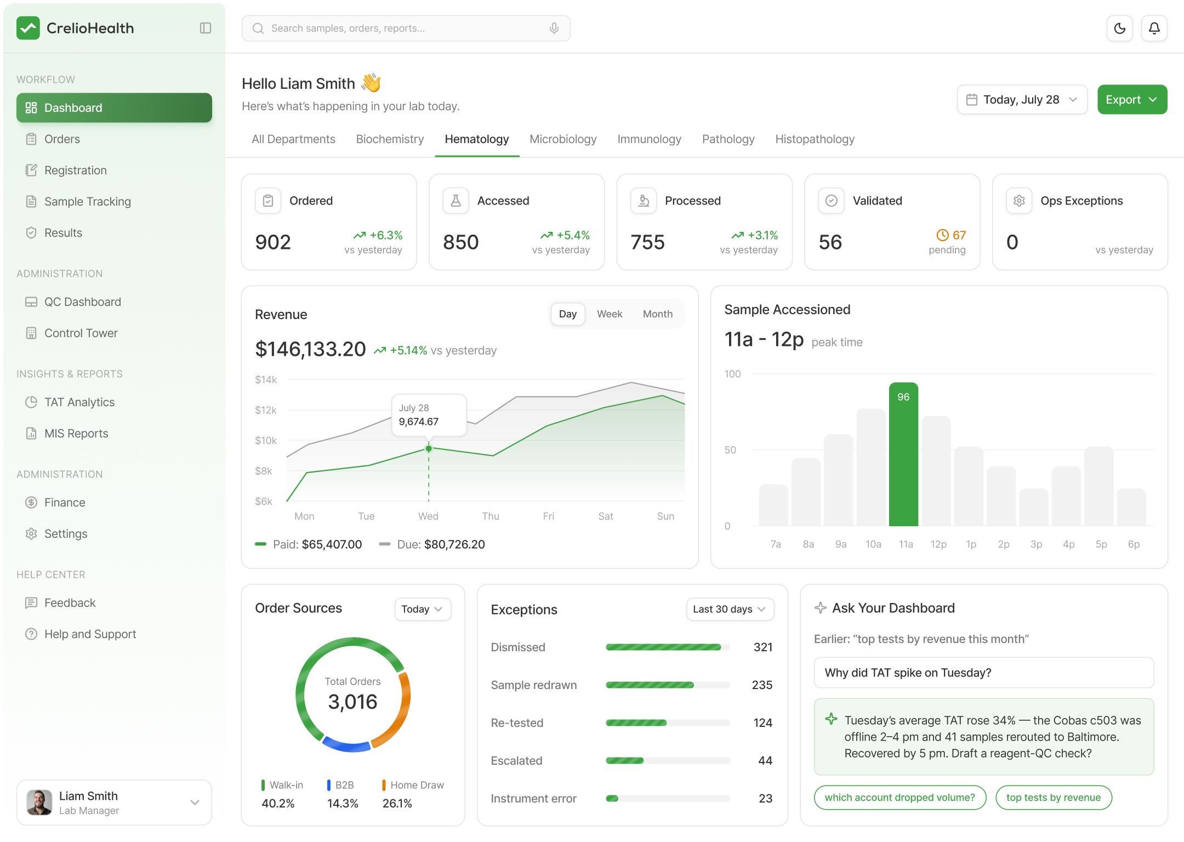Open the Order Sources Today dropdown
Image resolution: width=1184 pixels, height=842 pixels.
(x=423, y=609)
